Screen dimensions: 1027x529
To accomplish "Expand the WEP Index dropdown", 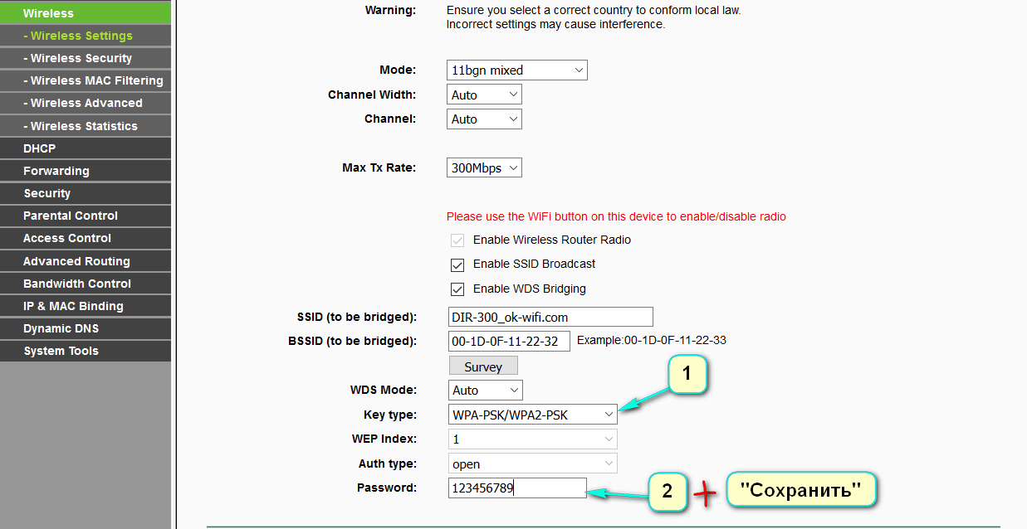I will coord(532,439).
